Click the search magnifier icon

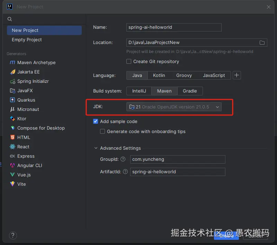tap(10, 19)
